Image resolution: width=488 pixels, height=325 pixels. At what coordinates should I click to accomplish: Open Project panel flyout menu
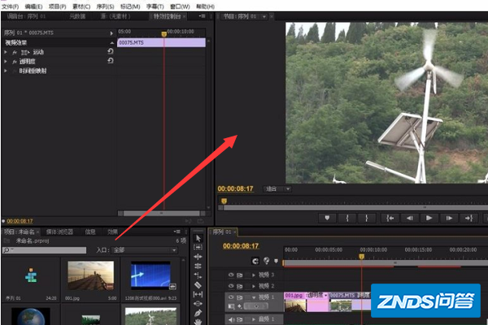point(176,232)
